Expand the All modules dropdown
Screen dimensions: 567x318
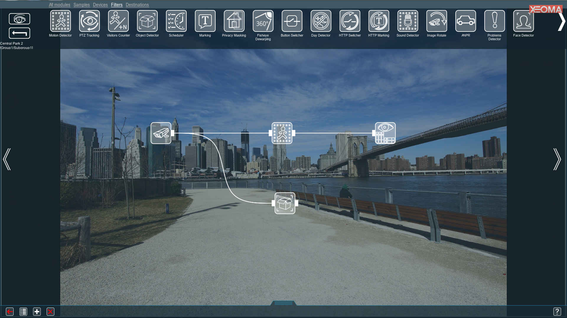click(59, 5)
